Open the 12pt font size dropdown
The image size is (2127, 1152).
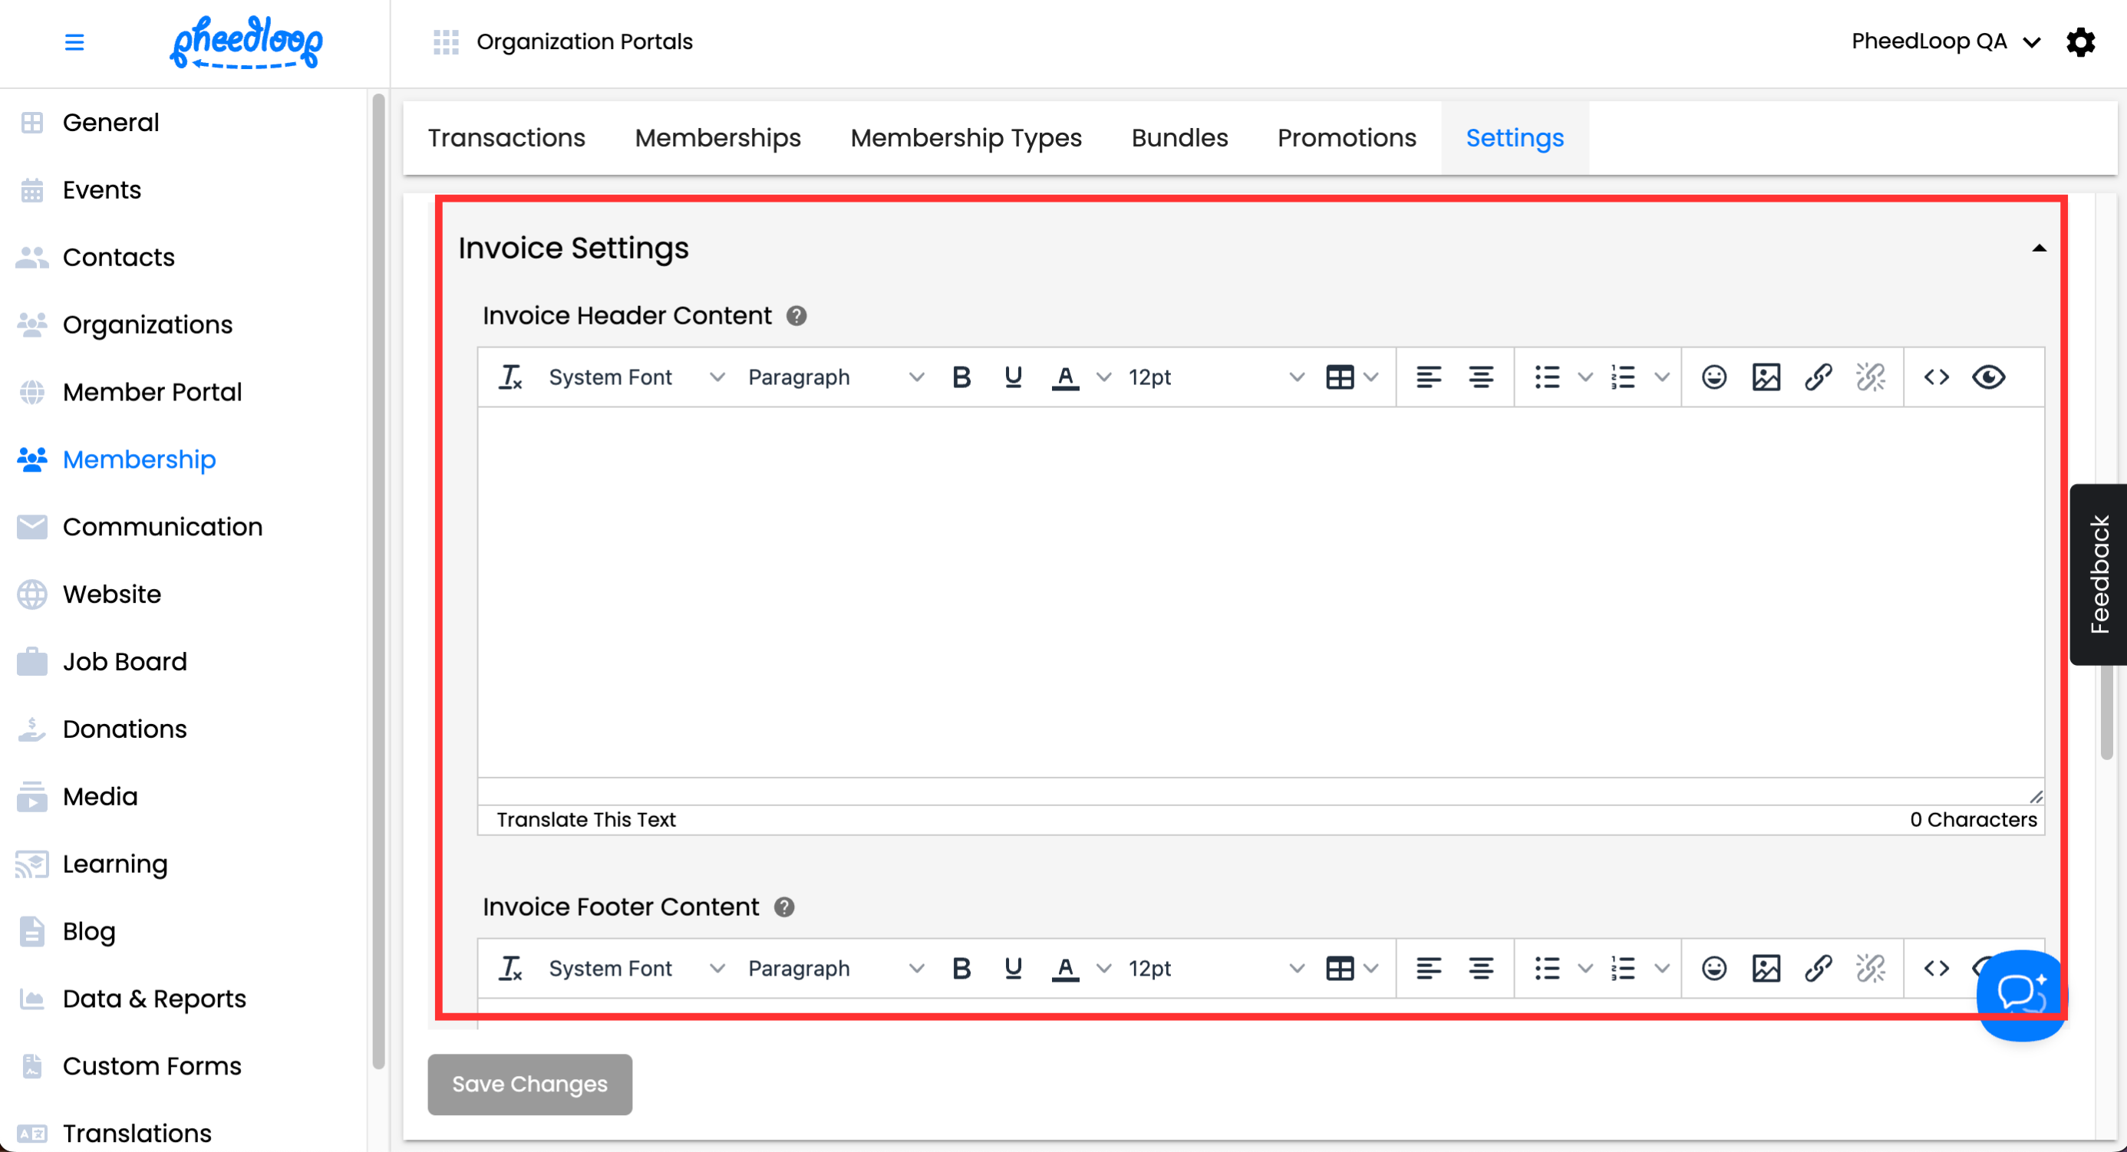coord(1214,377)
